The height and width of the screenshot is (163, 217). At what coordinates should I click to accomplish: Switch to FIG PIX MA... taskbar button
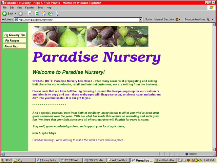point(95,160)
